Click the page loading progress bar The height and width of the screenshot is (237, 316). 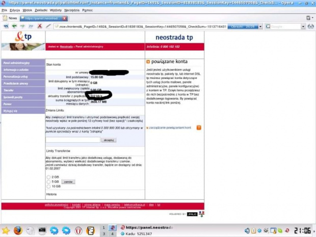click(x=243, y=27)
